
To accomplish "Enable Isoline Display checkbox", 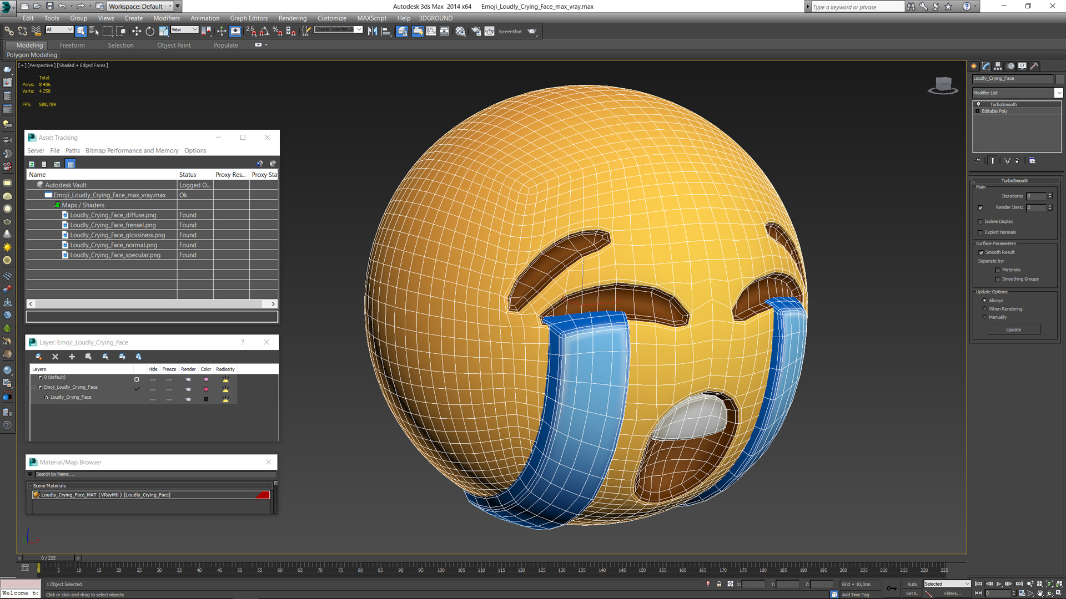I will (x=980, y=222).
